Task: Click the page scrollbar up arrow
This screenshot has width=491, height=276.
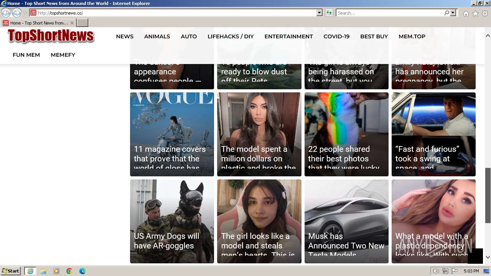Action: 488,36
